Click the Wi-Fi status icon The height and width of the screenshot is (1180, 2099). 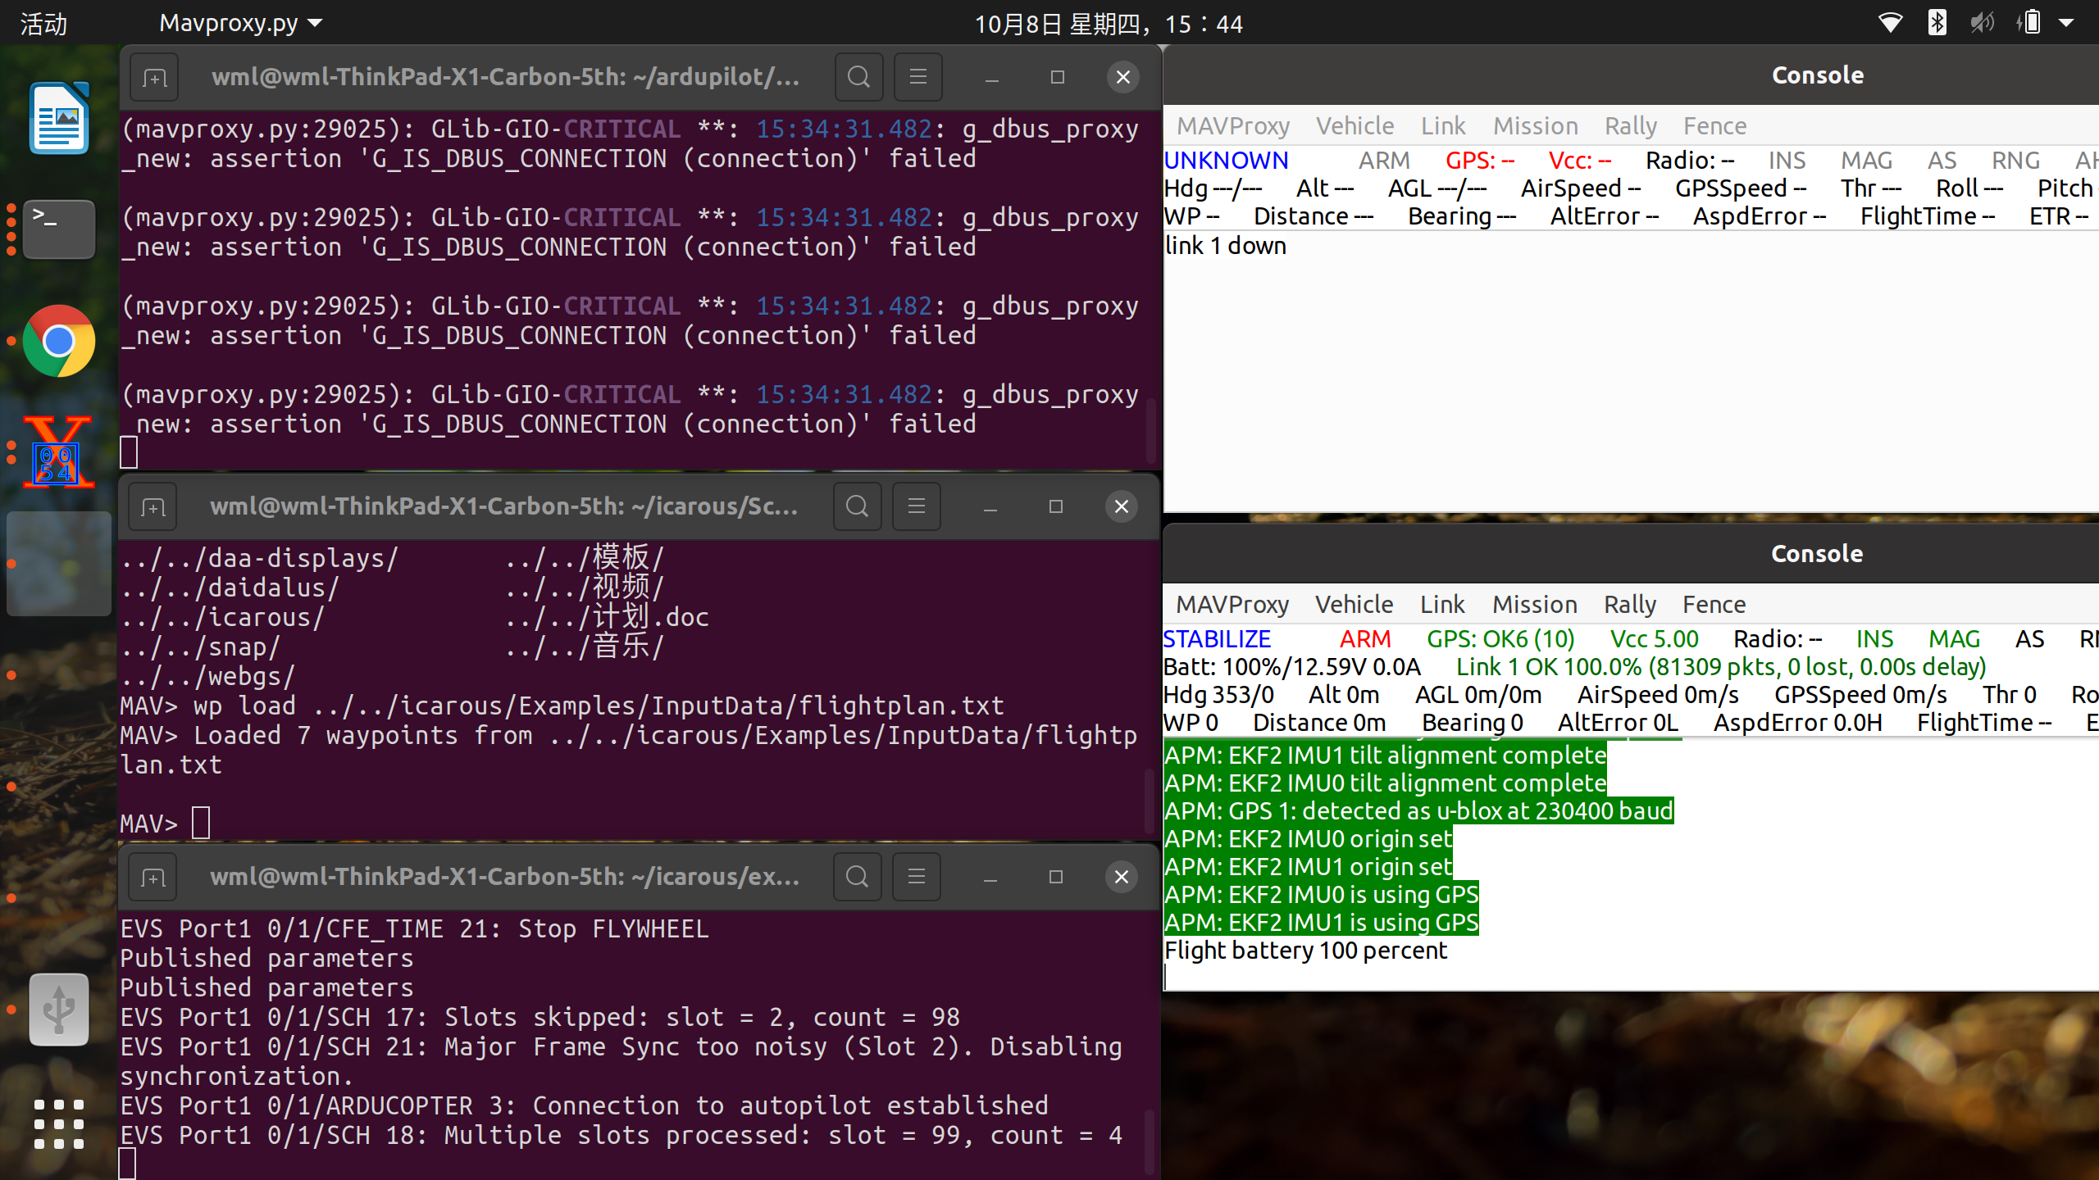point(1892,22)
